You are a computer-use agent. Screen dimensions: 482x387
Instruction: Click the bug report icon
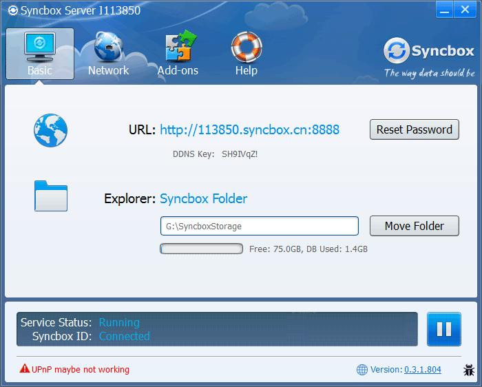click(469, 370)
